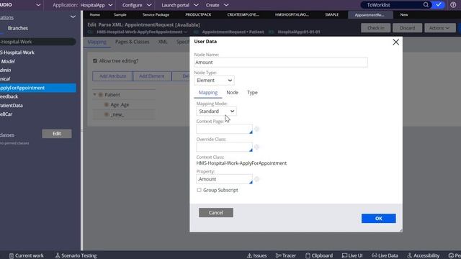
Task: Open the Property field gear icon
Action: [x=256, y=179]
